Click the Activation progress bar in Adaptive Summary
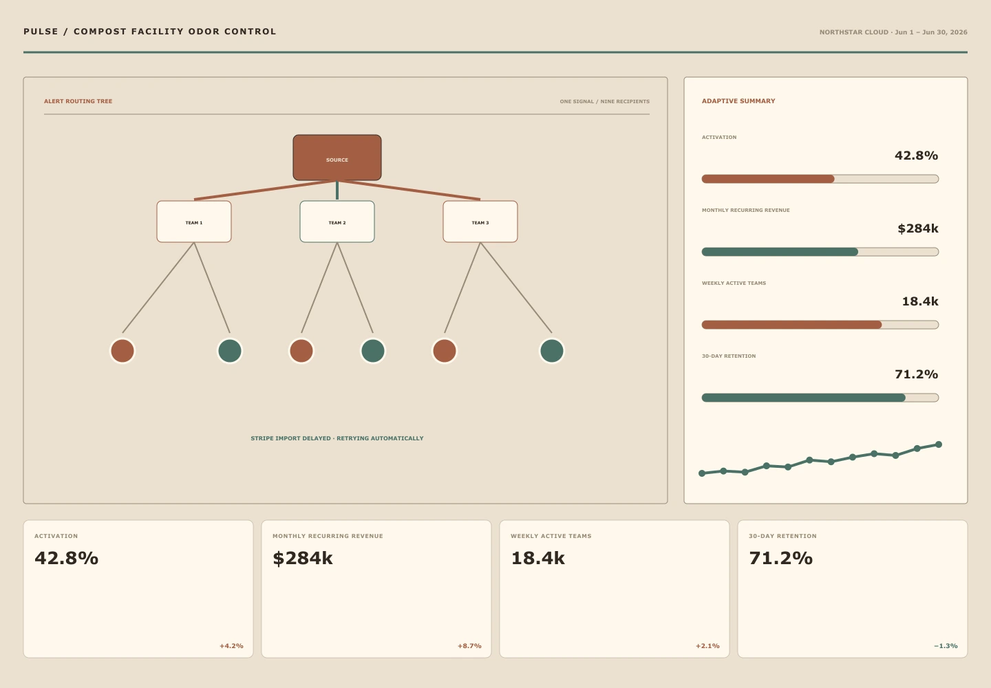The height and width of the screenshot is (688, 991). click(820, 179)
